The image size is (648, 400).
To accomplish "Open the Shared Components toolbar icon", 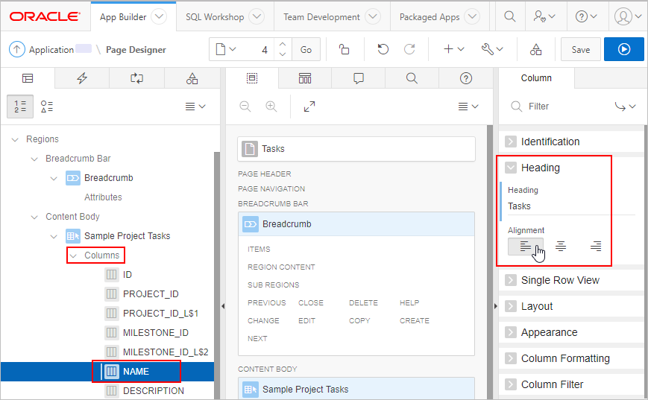I will [535, 50].
